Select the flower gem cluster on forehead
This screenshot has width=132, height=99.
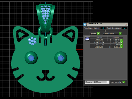[x=32, y=41]
